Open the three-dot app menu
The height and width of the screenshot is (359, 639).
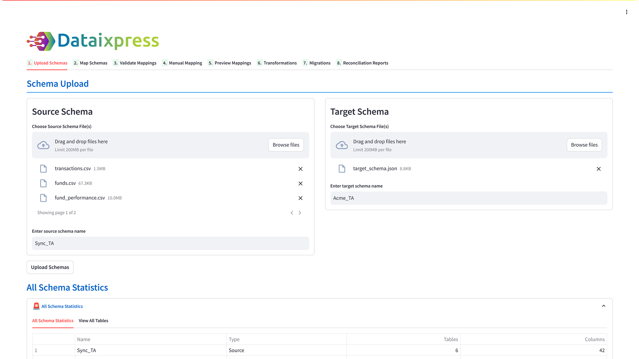(x=626, y=12)
